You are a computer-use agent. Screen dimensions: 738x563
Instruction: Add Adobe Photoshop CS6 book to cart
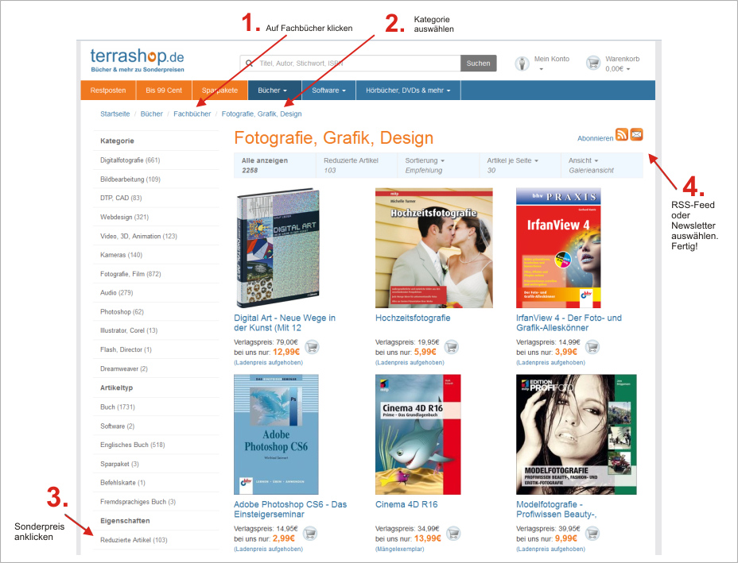[x=309, y=534]
